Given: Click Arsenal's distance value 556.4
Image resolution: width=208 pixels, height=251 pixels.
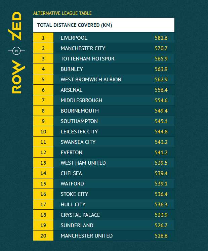Looking at the screenshot, I should 161,90.
